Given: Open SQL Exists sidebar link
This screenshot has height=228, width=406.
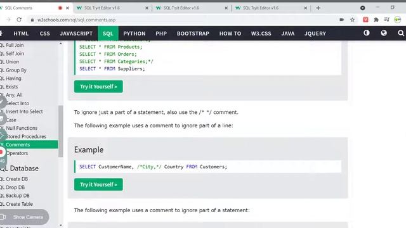Looking at the screenshot, I should tap(9, 87).
